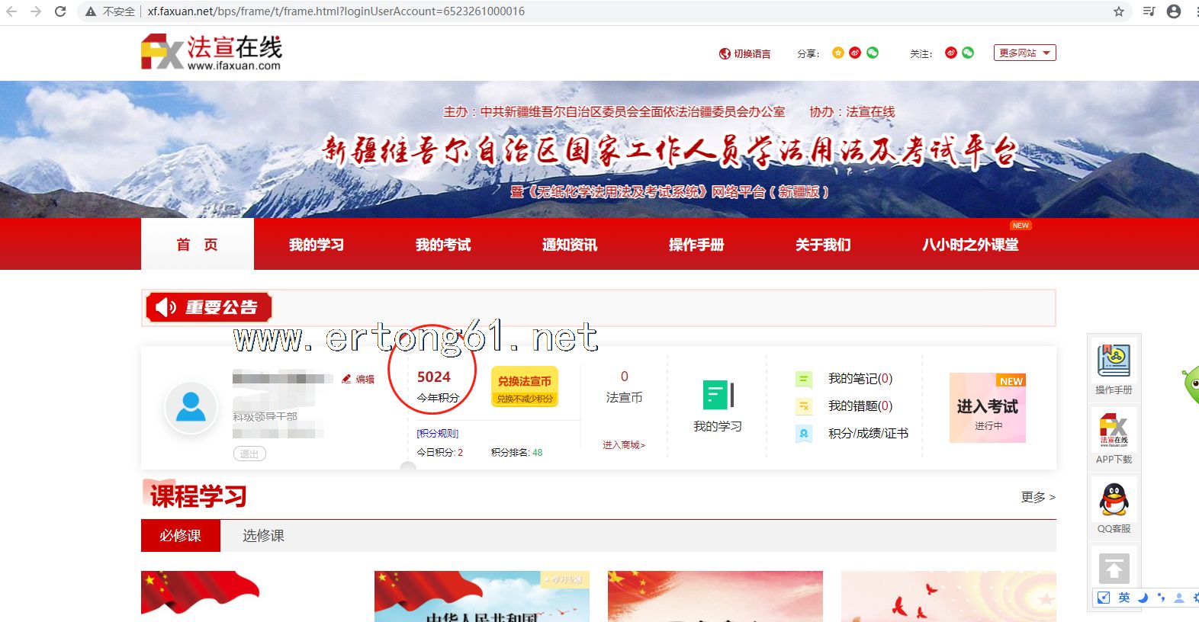This screenshot has height=622, width=1199.
Task: Open 八小时之外课堂 navigation item
Action: pos(970,245)
